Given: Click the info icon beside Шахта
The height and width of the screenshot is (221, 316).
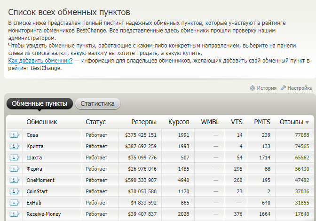Looking at the screenshot, I should pyautogui.click(x=14, y=158).
